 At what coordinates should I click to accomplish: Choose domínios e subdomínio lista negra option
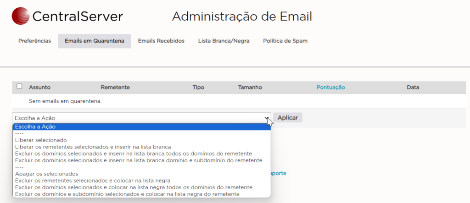[x=127, y=194]
